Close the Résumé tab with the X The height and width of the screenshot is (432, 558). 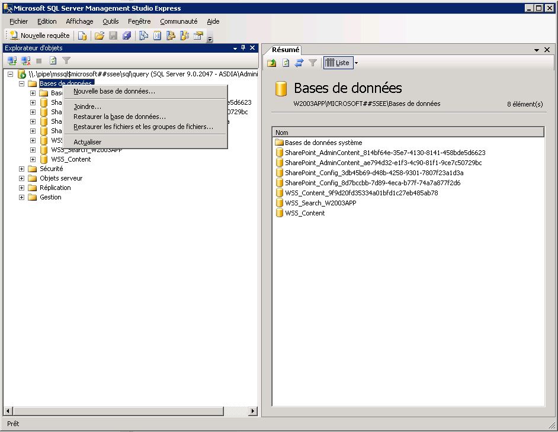coord(547,50)
